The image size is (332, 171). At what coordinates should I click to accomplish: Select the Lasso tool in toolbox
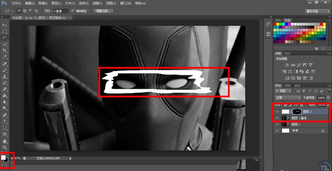[x=5, y=38]
